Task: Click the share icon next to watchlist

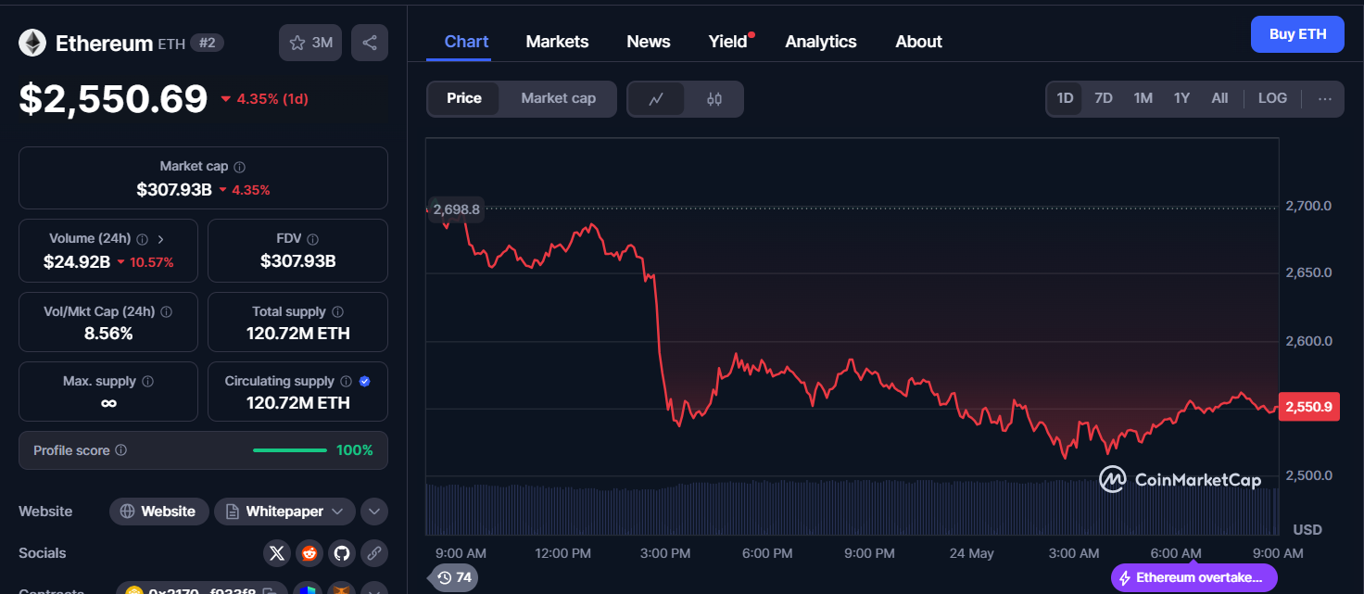Action: coord(370,43)
